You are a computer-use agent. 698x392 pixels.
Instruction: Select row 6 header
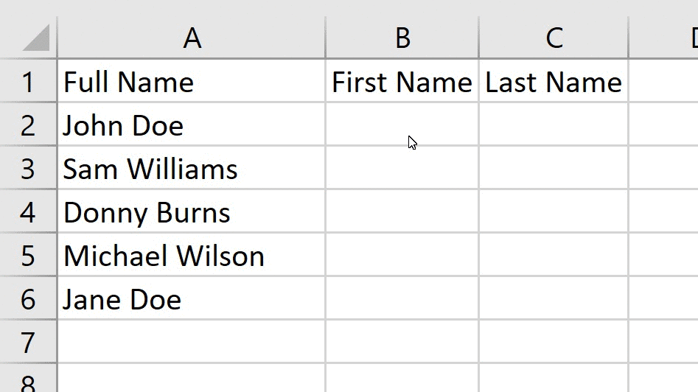[28, 299]
